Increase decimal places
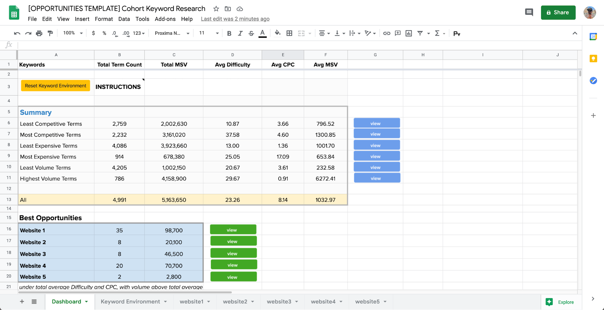Image resolution: width=604 pixels, height=310 pixels. tap(126, 33)
